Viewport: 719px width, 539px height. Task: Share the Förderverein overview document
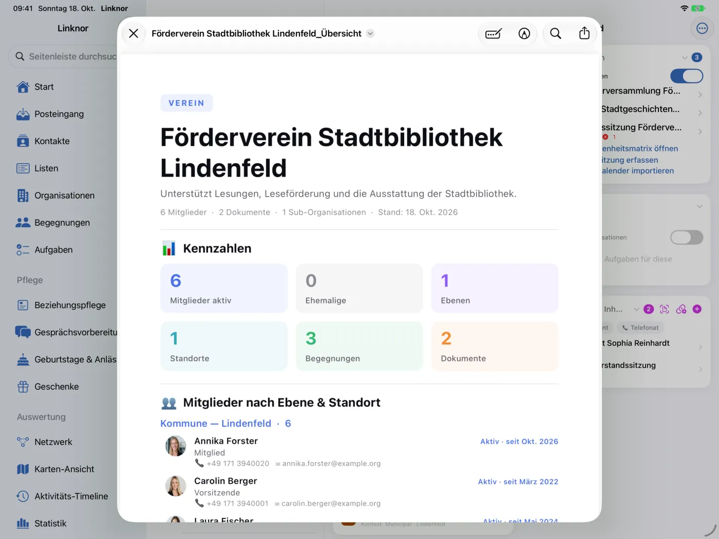click(x=584, y=33)
